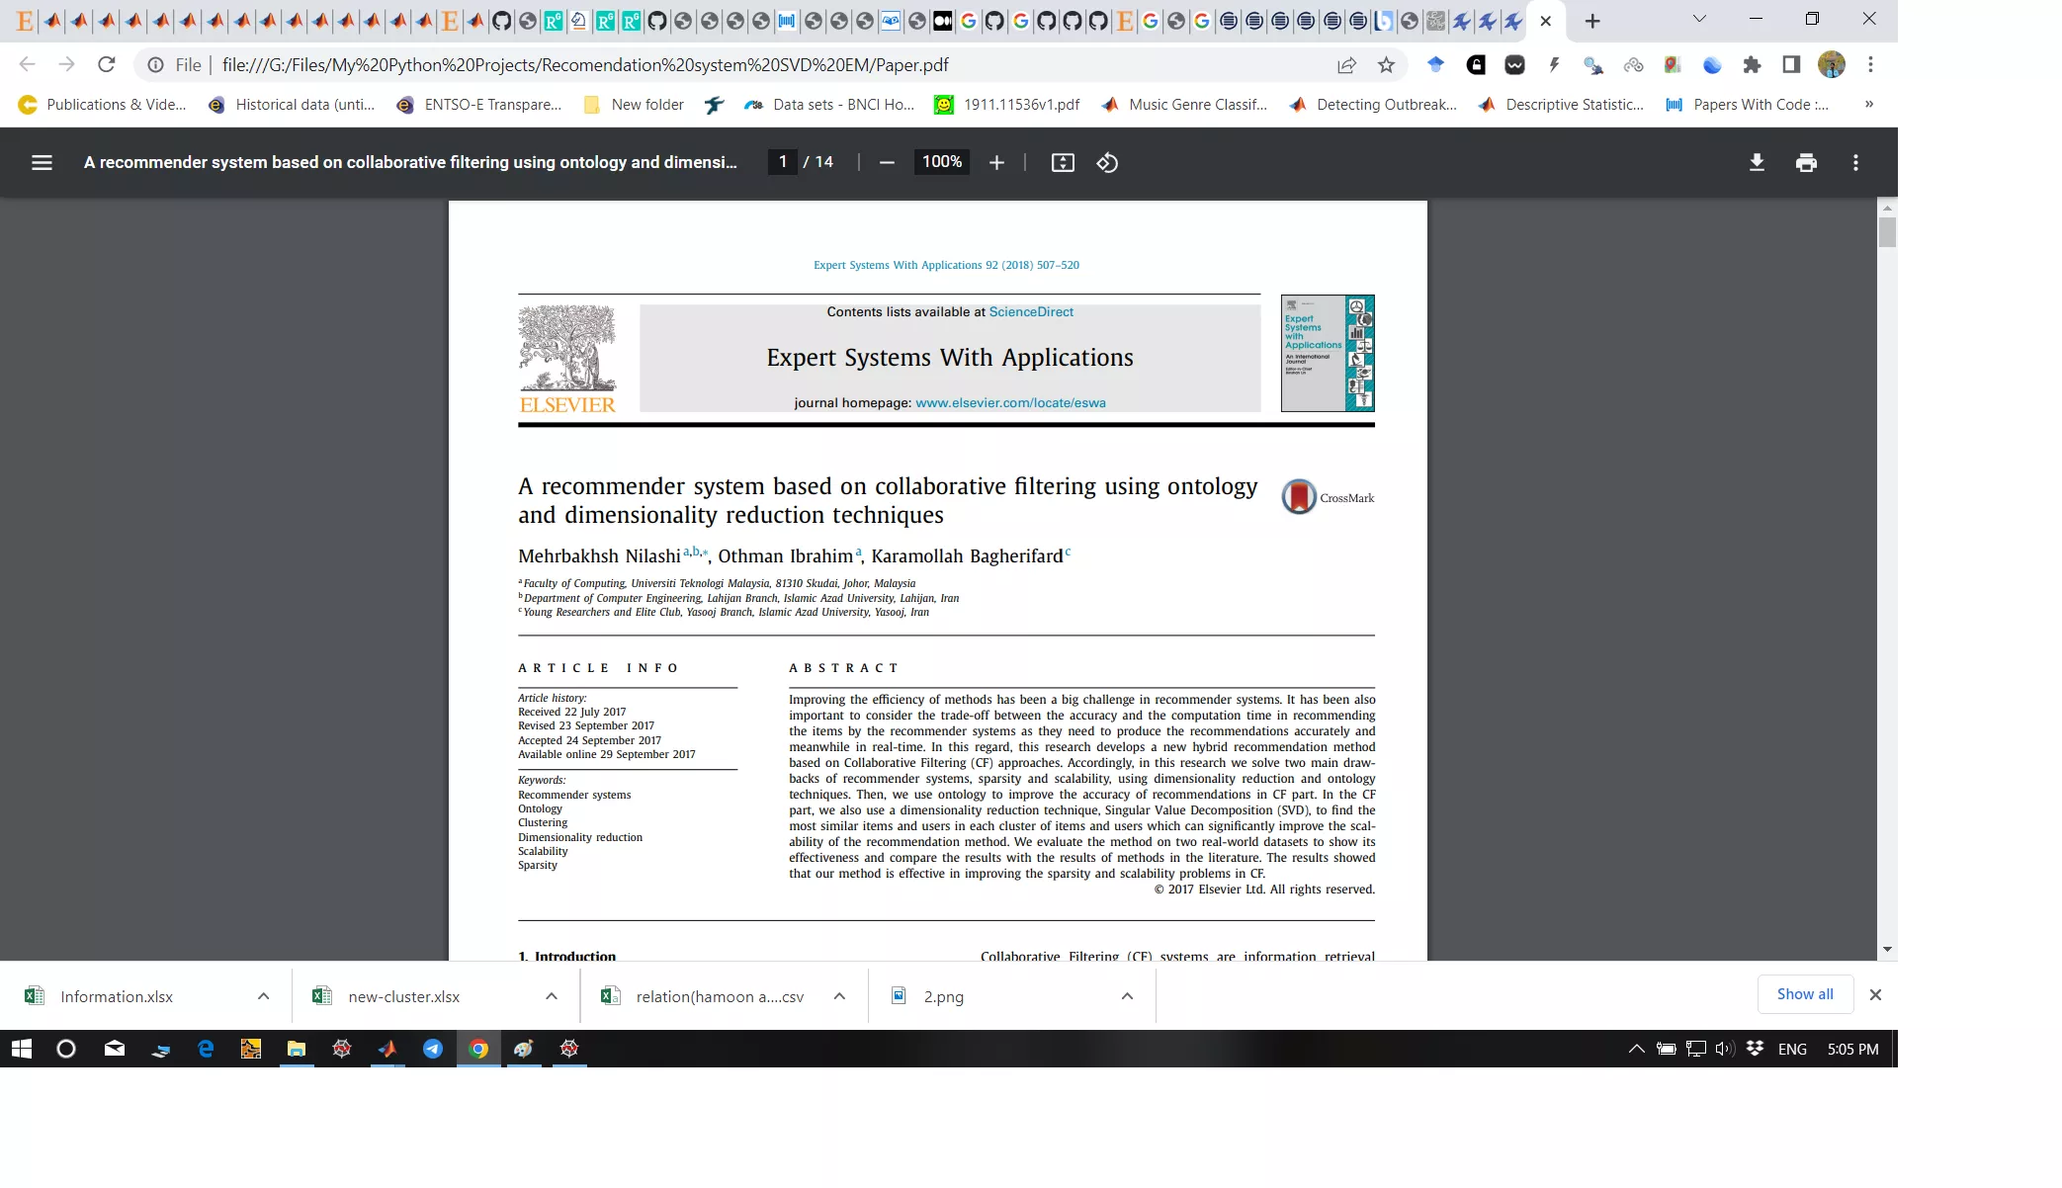Open Music Genre Classif... bookmark
The width and height of the screenshot is (2062, 1188).
coord(1184,104)
